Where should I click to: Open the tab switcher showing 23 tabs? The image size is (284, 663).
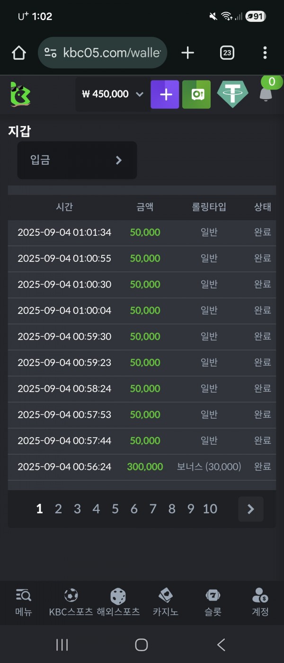coord(227,53)
